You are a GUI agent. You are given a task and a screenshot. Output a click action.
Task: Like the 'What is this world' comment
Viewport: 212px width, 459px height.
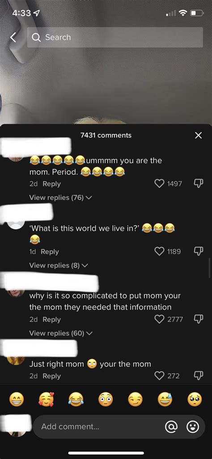159,251
